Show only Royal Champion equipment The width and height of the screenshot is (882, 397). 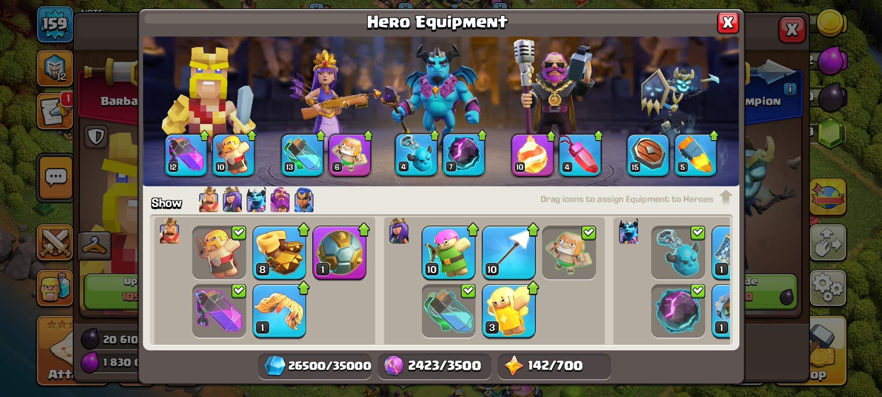tap(304, 200)
